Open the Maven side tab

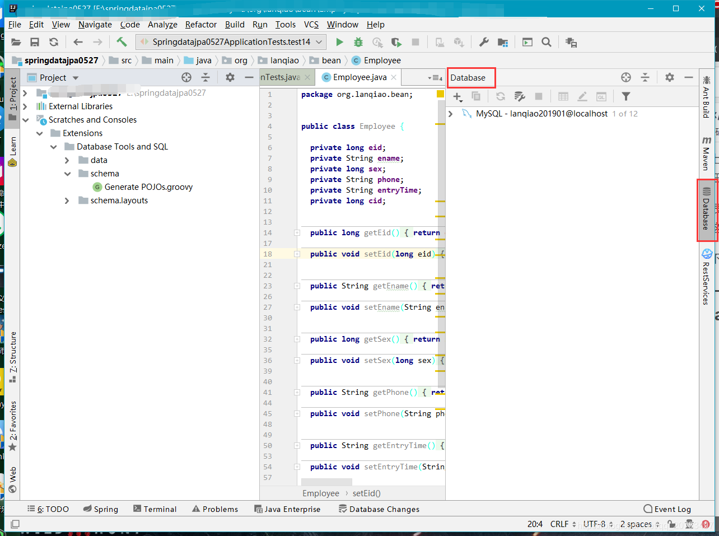[x=707, y=153]
